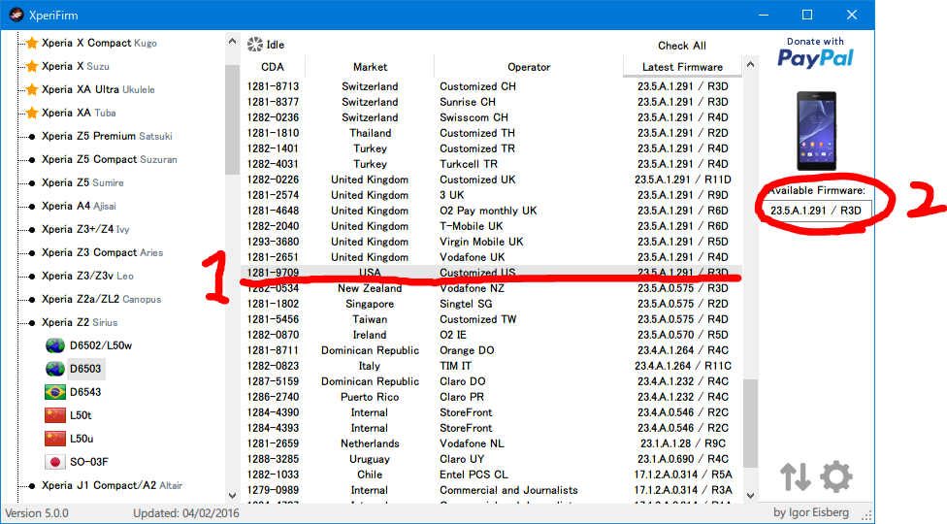Click the star icon beside Xperia XA Ultra
This screenshot has width=947, height=524.
click(x=32, y=89)
